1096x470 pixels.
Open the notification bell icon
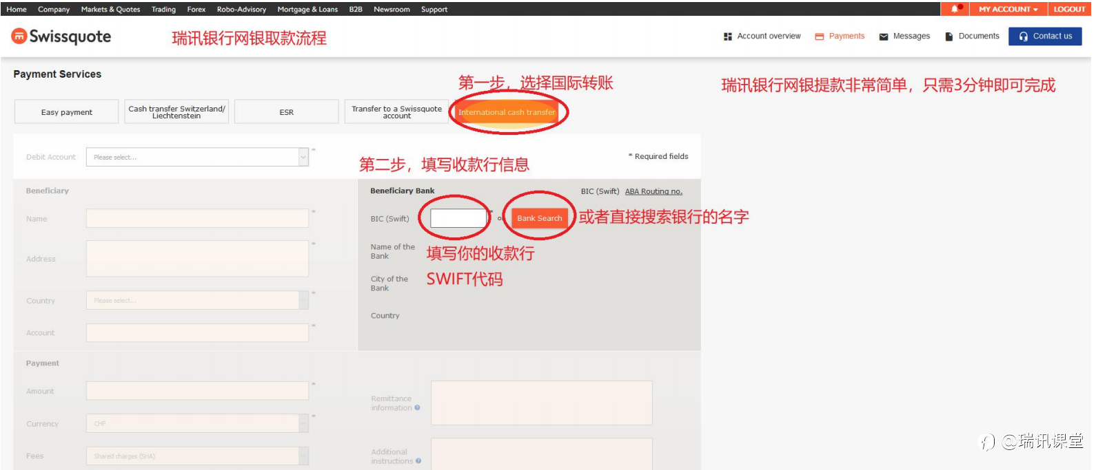[x=955, y=9]
